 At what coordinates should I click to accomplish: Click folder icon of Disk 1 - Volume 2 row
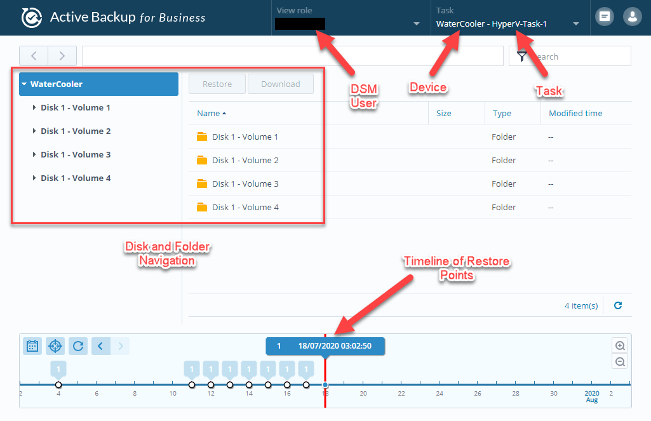(202, 160)
